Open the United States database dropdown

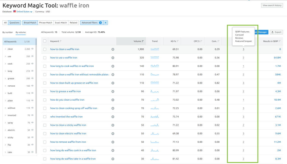click(x=24, y=12)
